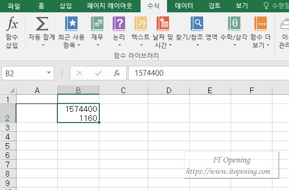Open More Functions (함수 더 보기) icon
289x190 pixels.
[261, 24]
